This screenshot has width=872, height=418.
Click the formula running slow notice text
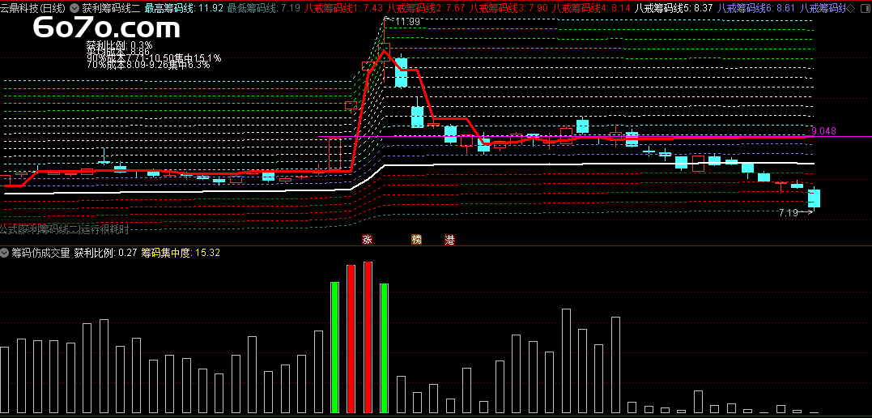65,228
